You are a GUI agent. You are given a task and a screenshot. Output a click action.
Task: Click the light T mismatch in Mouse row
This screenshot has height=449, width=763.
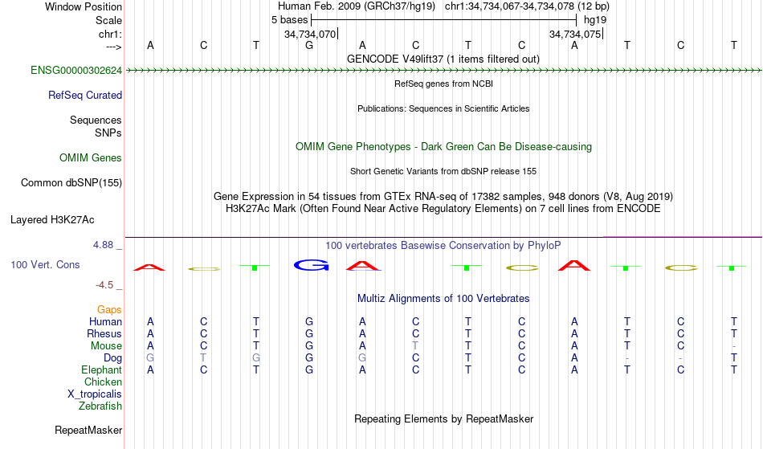pyautogui.click(x=415, y=346)
